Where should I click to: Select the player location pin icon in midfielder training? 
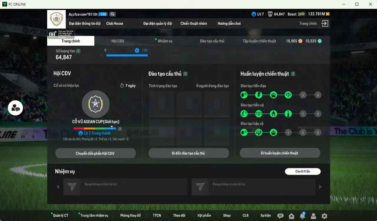pyautogui.click(x=288, y=114)
